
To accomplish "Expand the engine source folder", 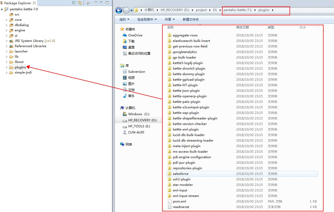I will [x=7, y=30].
